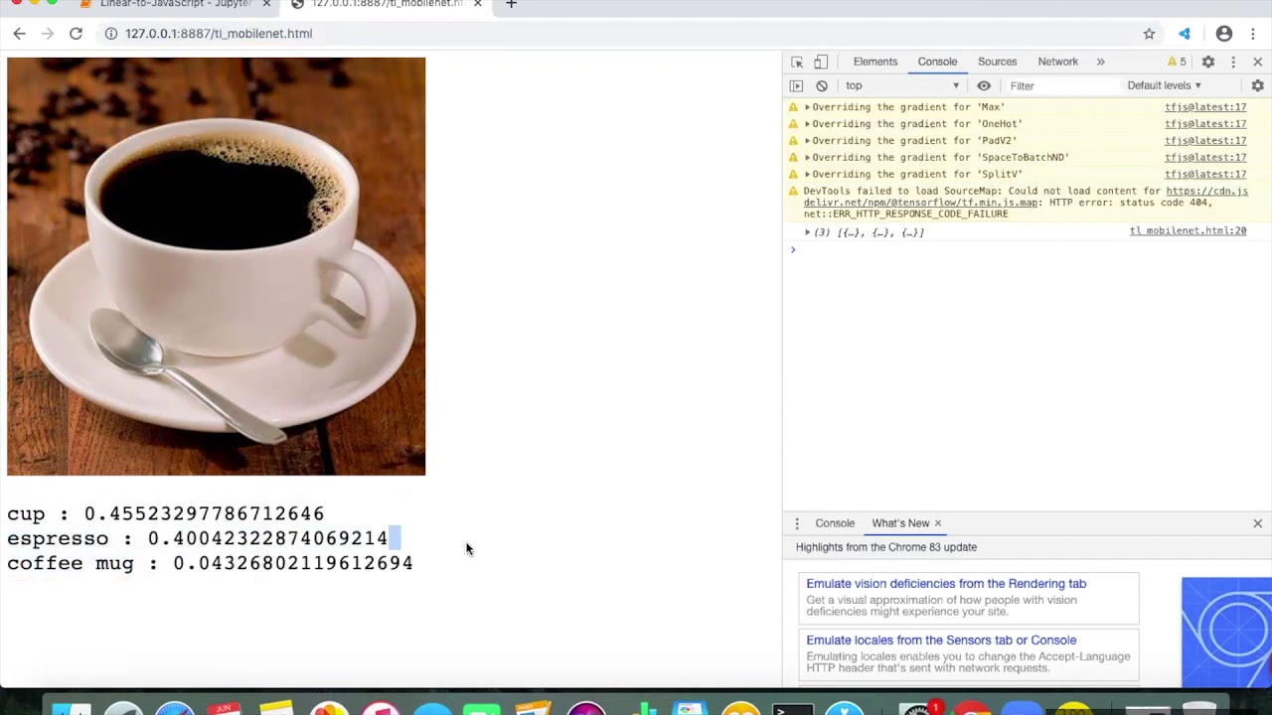Close the DevTools panel
Viewport: 1272px width, 715px height.
pyautogui.click(x=1258, y=62)
